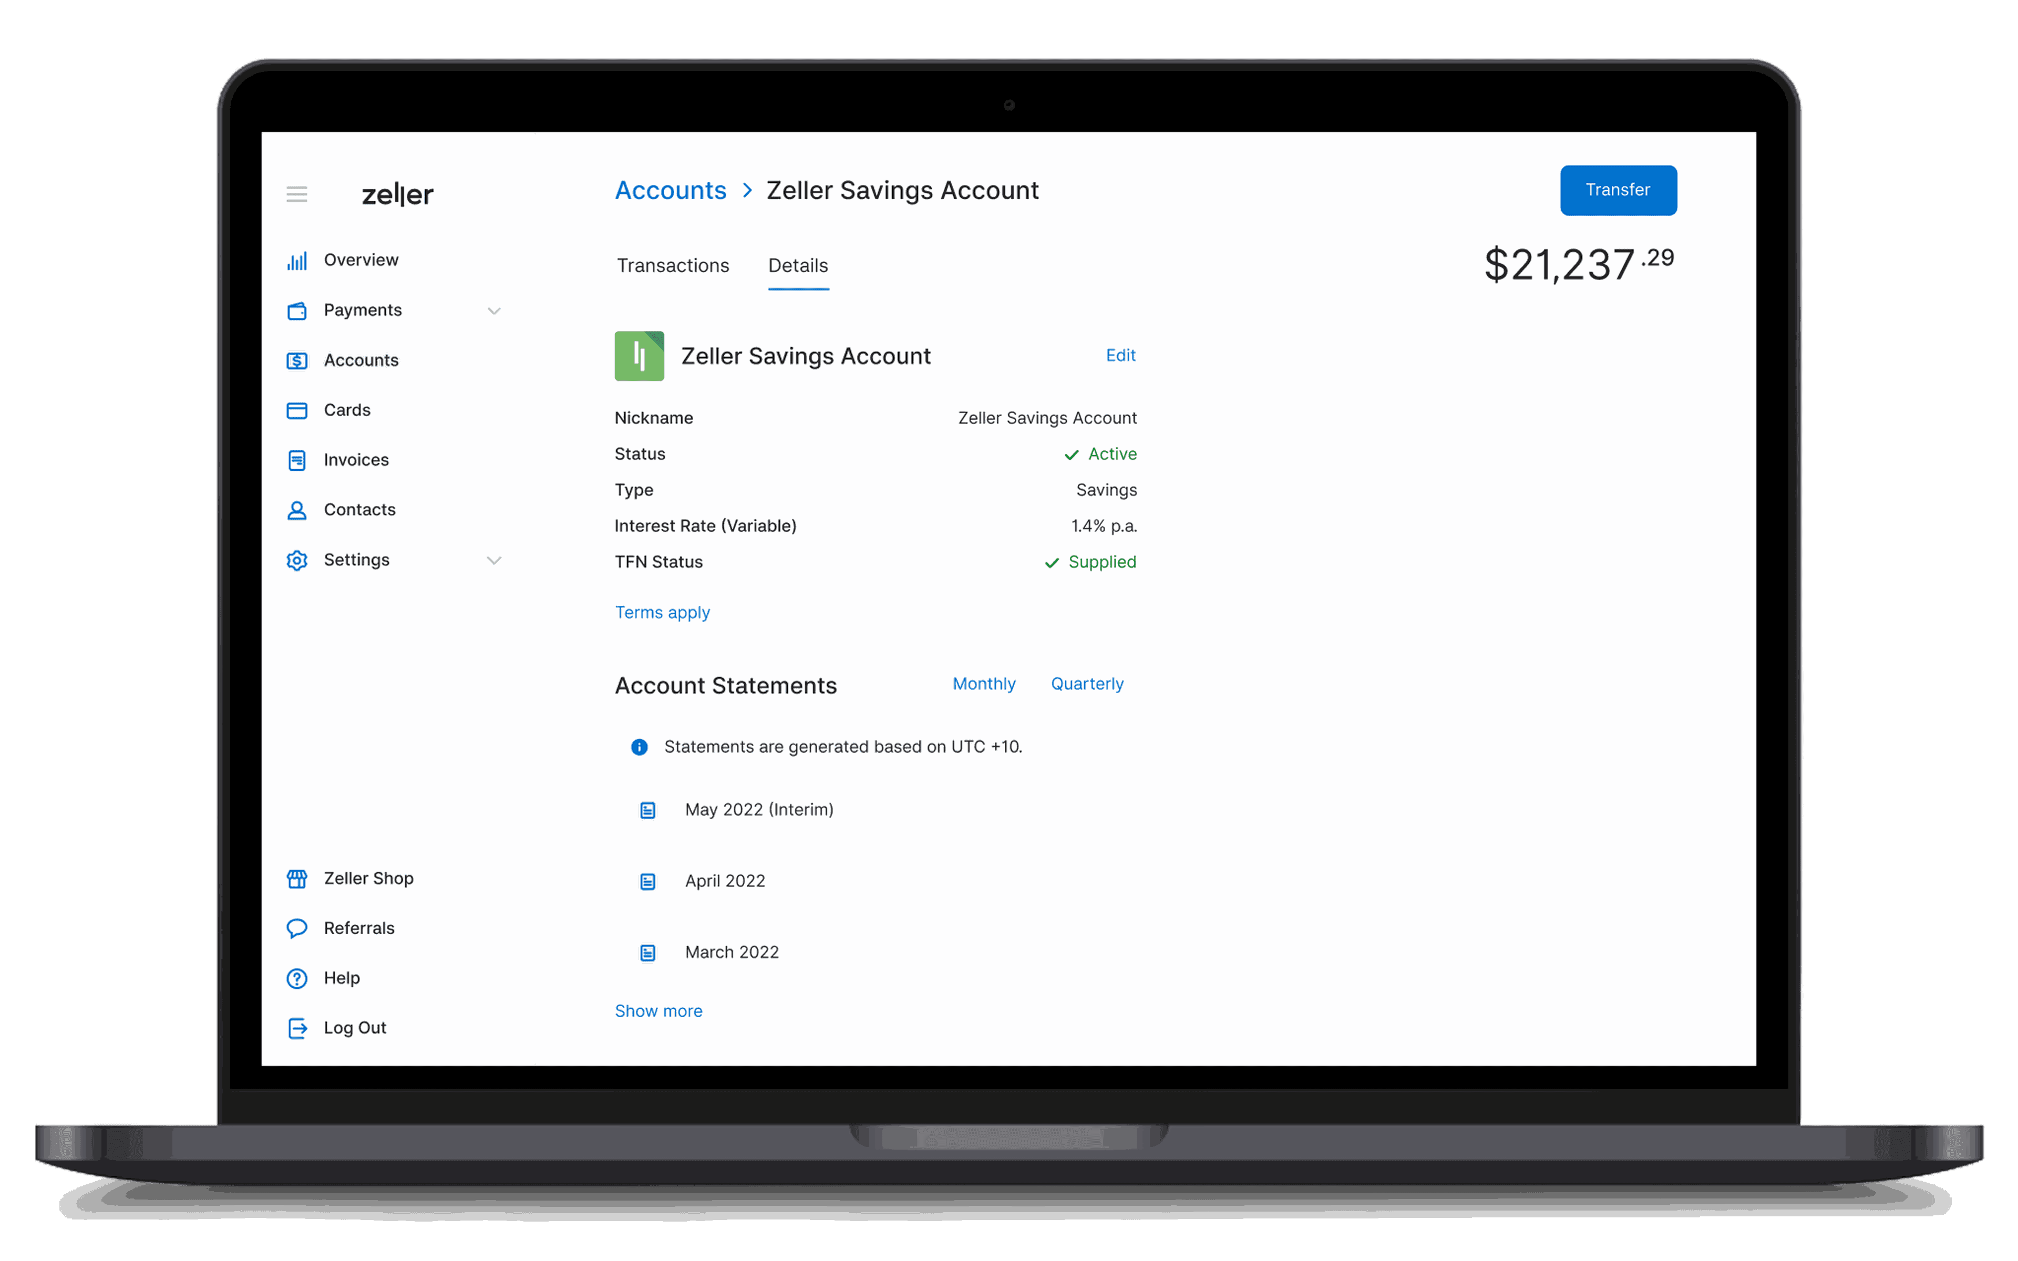Open the Overview page
Image resolution: width=2018 pixels, height=1261 pixels.
click(x=361, y=260)
